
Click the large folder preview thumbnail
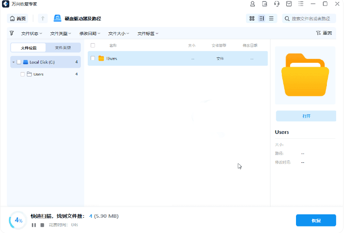pos(305,75)
